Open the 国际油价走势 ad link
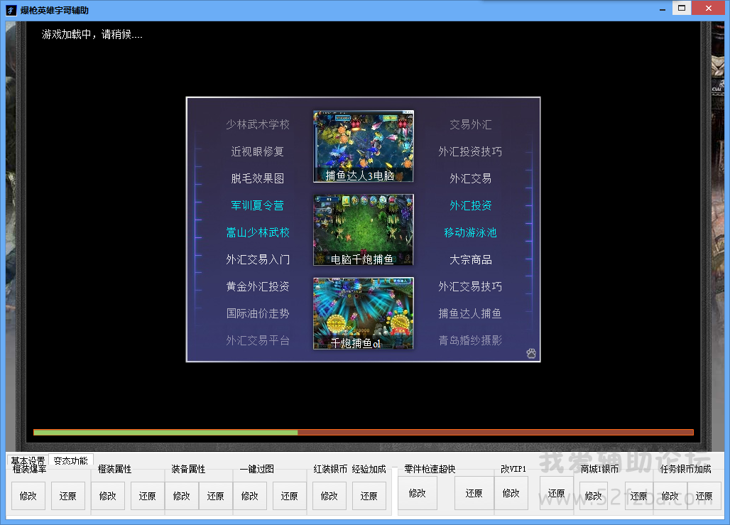The width and height of the screenshot is (730, 525). click(258, 313)
